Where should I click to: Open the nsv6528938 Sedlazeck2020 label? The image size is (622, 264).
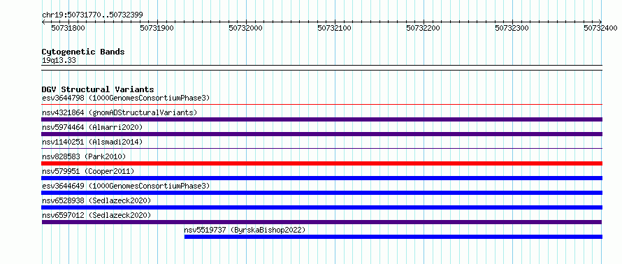pyautogui.click(x=96, y=200)
